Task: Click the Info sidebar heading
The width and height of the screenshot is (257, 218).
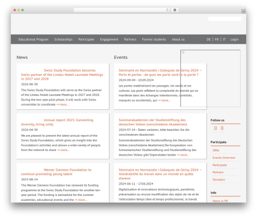Action: pyautogui.click(x=213, y=193)
